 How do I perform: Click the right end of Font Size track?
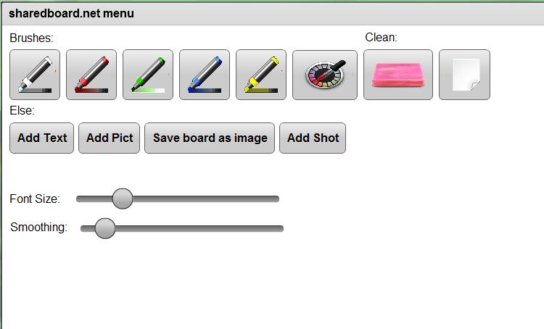pos(275,199)
